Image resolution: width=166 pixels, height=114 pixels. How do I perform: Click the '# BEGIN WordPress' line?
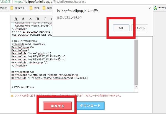pyautogui.click(x=24, y=41)
